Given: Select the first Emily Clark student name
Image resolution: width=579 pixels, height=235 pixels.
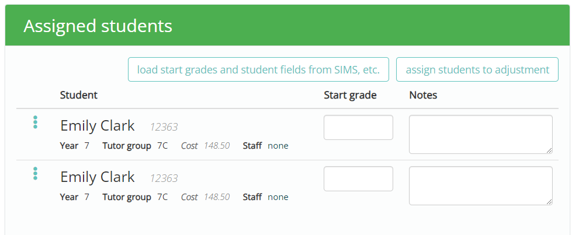Looking at the screenshot, I should pyautogui.click(x=98, y=125).
